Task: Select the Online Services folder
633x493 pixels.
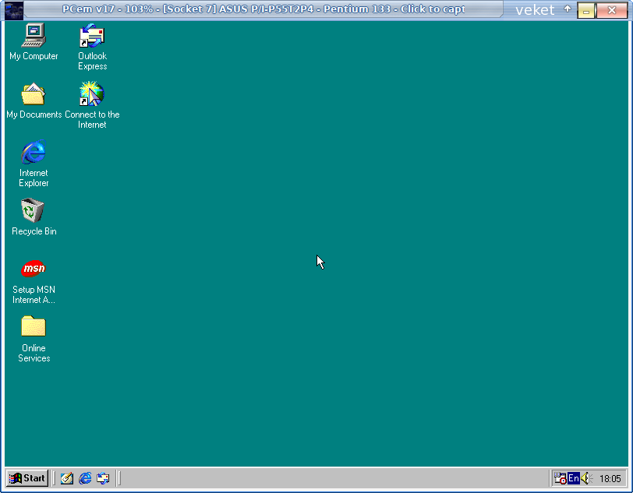Action: (x=34, y=339)
